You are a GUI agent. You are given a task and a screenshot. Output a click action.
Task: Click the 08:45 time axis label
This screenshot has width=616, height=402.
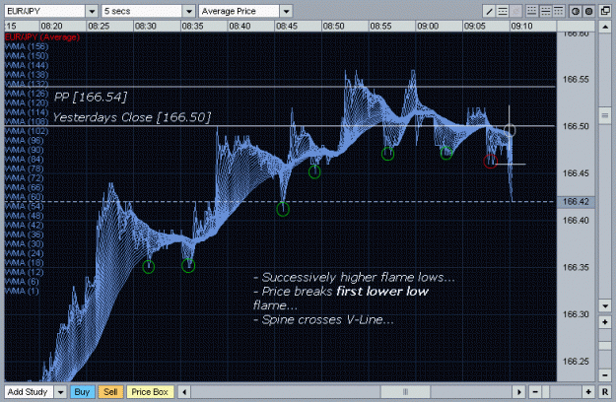point(287,27)
